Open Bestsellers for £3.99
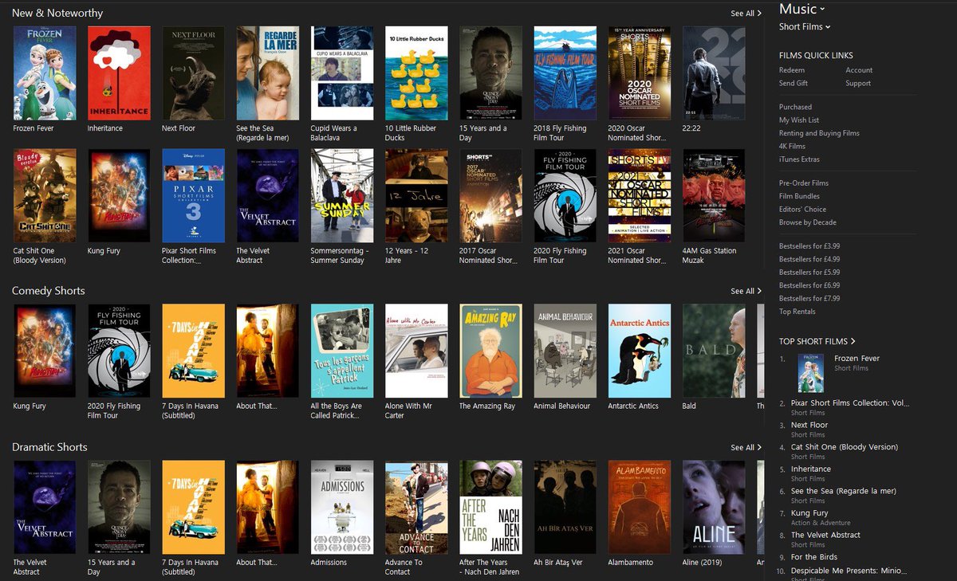Screen dimensions: 957x581 click(x=809, y=246)
